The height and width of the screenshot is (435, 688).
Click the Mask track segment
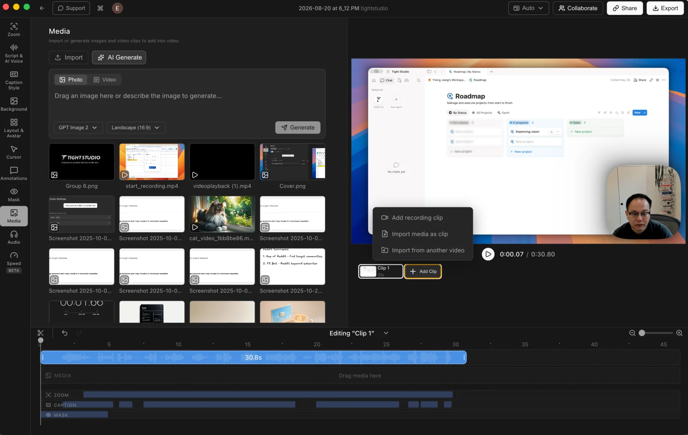[x=75, y=415]
